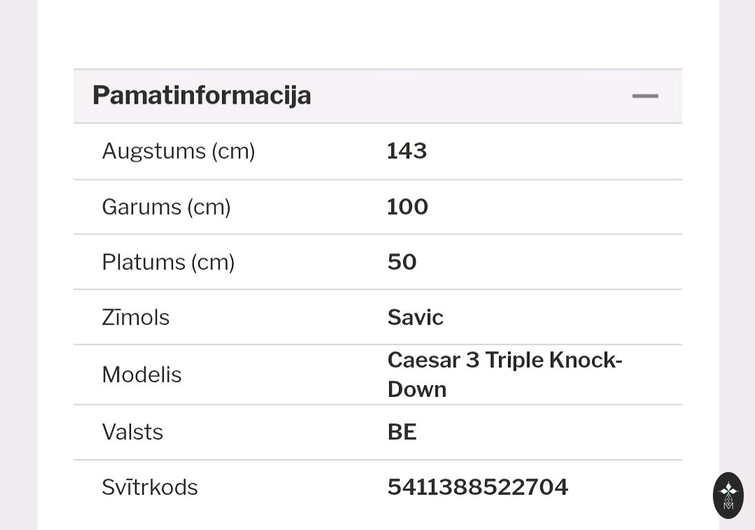Click the Caesar 3 Triple Knock- text line
Image resolution: width=755 pixels, height=530 pixels.
pos(504,360)
